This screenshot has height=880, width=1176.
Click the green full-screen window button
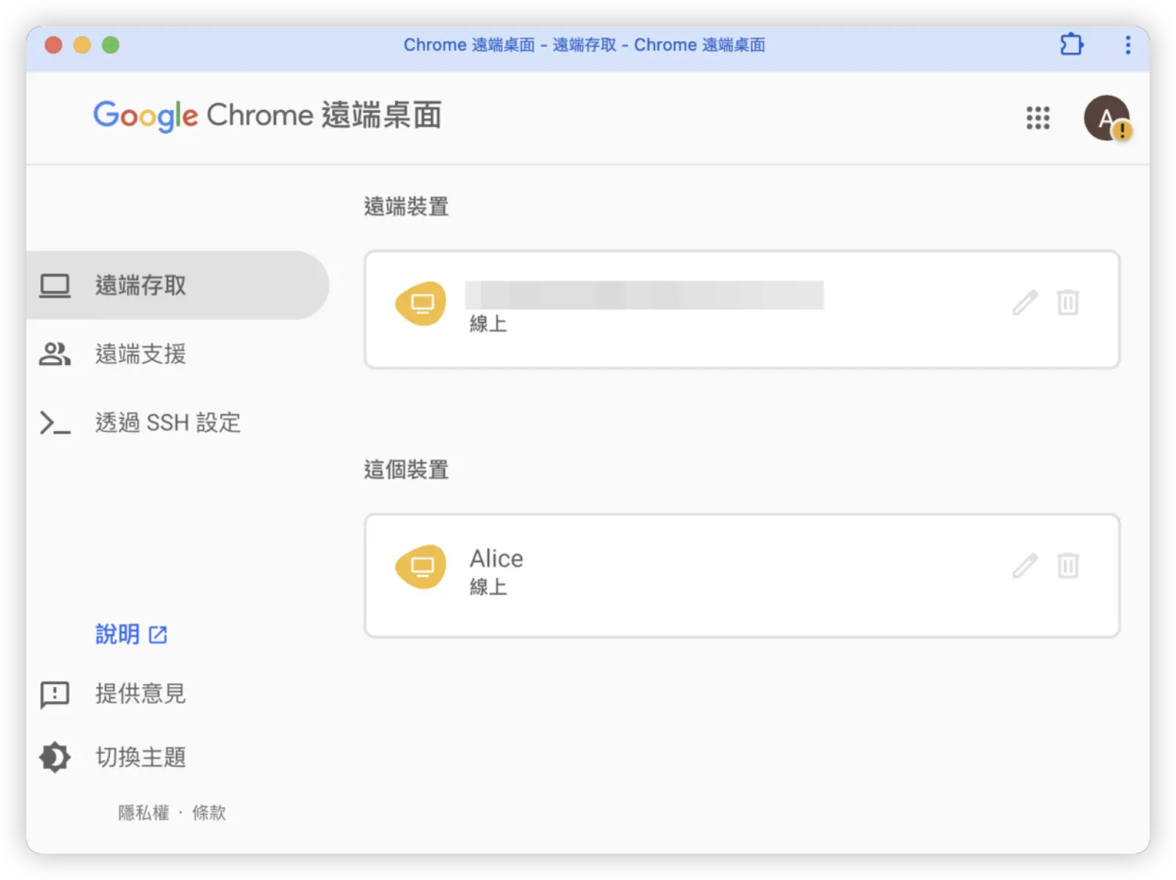pos(111,45)
